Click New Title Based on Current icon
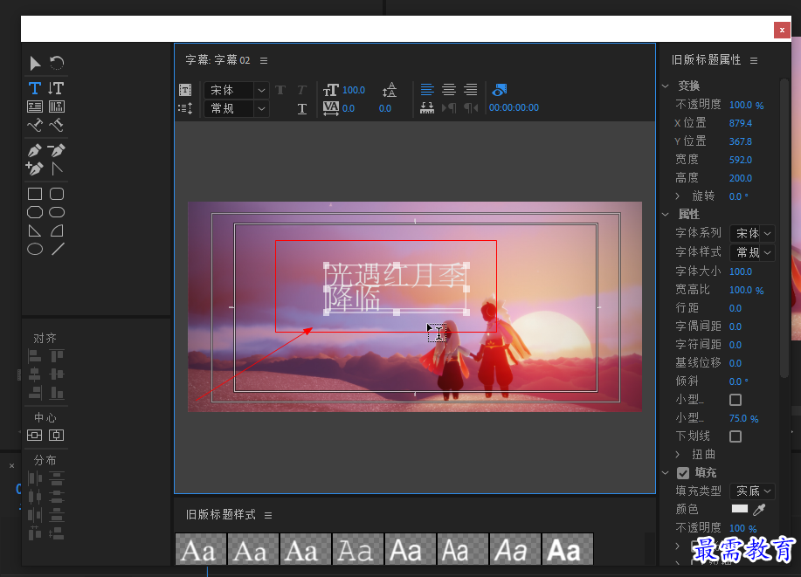Viewport: 801px width, 577px height. pos(185,91)
